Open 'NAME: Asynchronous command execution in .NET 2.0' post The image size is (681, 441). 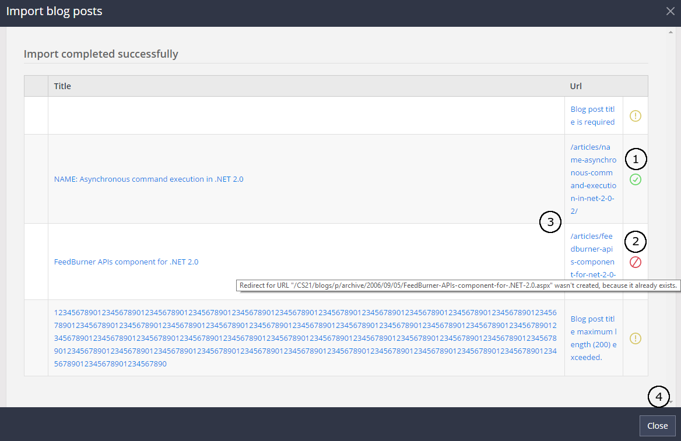pos(149,179)
